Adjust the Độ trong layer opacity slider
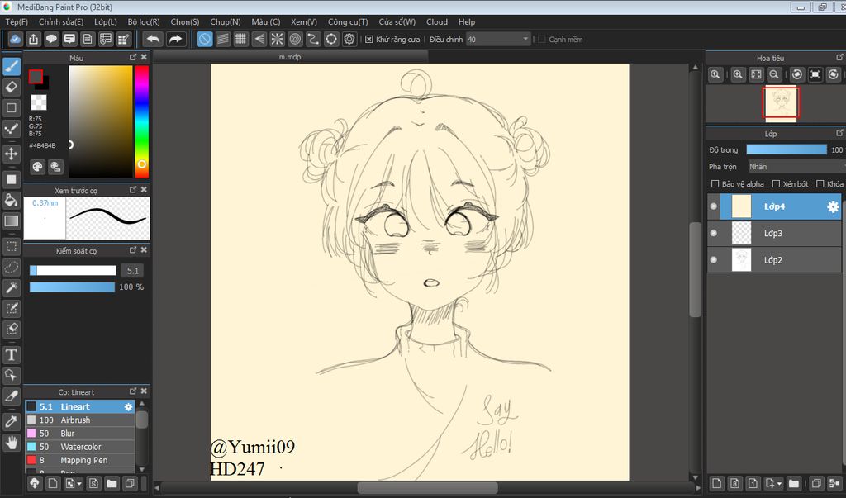The width and height of the screenshot is (846, 498). (x=787, y=149)
